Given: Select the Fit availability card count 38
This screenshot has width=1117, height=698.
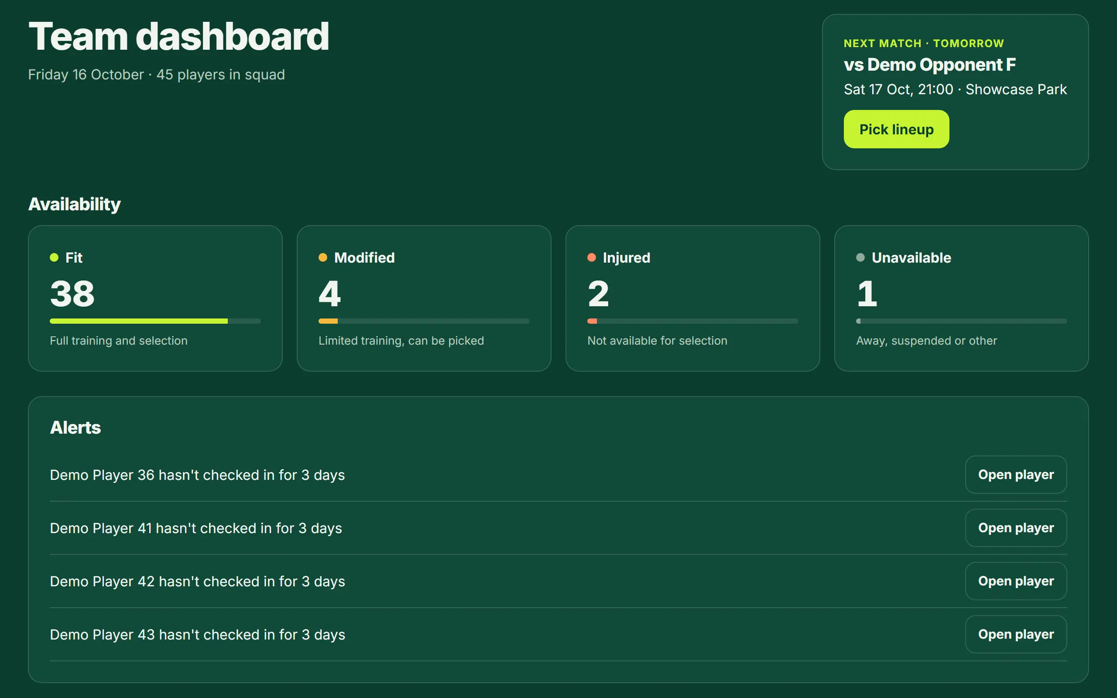Looking at the screenshot, I should pyautogui.click(x=72, y=294).
